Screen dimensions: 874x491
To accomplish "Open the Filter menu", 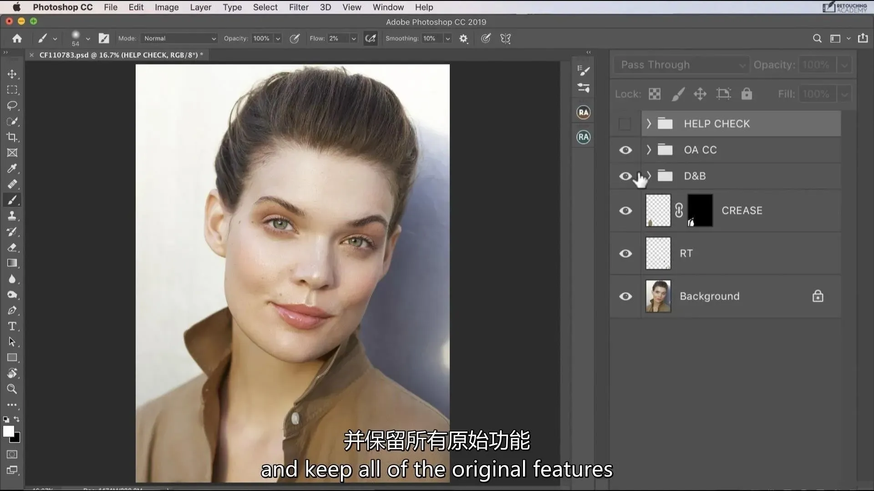I will point(299,7).
